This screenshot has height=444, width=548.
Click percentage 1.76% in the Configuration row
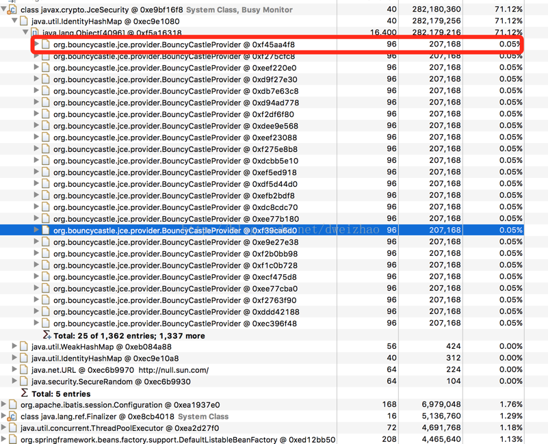point(511,404)
